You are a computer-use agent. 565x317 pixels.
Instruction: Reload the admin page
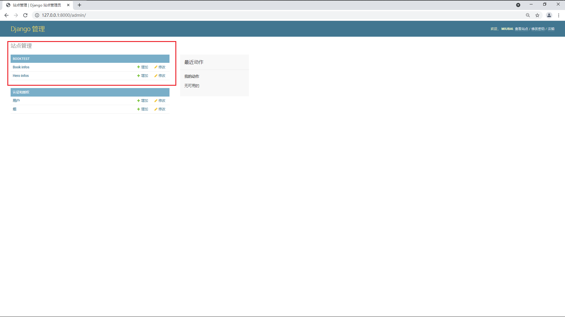click(x=25, y=15)
